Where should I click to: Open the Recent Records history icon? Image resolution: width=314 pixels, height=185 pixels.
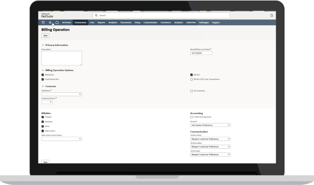43,22
